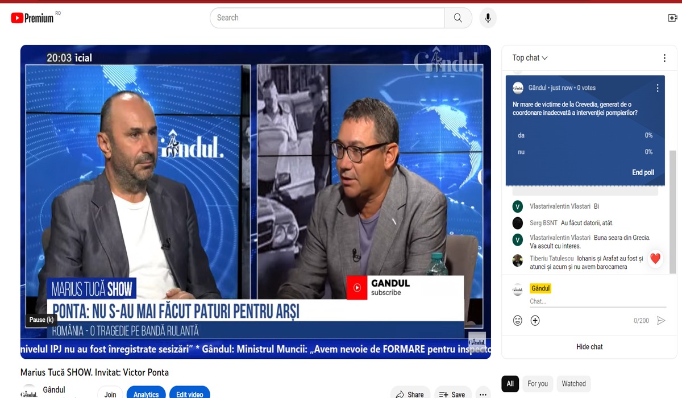Select the Watched chip

pos(573,384)
